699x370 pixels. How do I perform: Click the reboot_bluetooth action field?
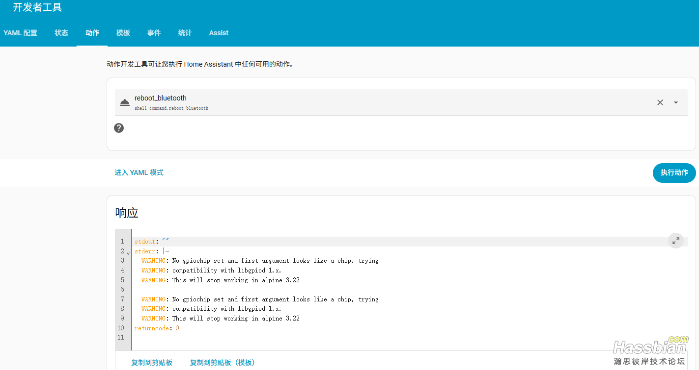[401, 102]
